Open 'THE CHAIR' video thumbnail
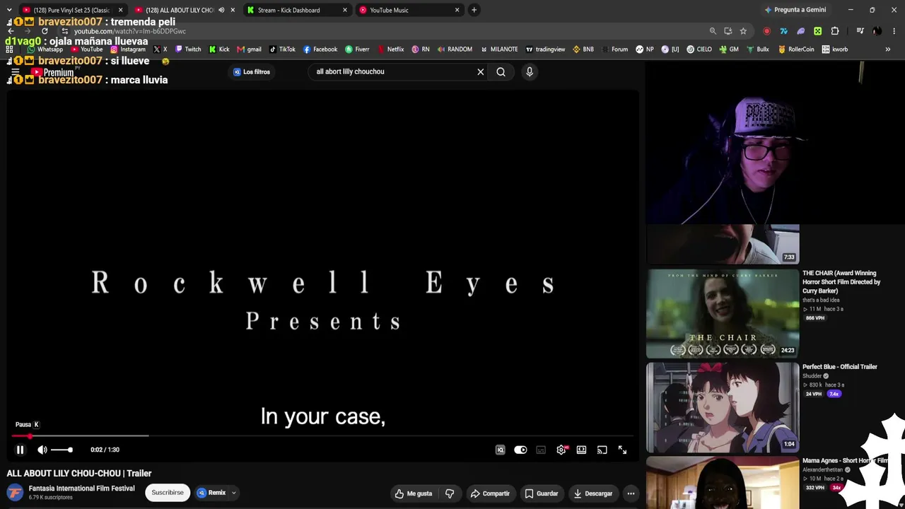 [x=723, y=313]
